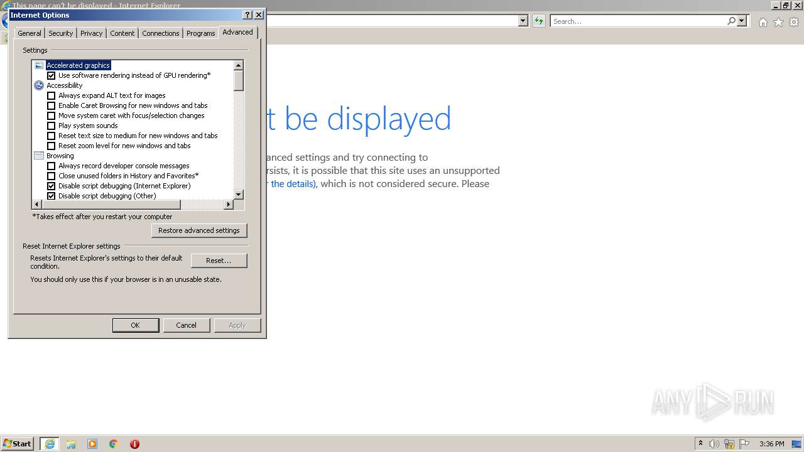
Task: Switch to the Connections tab
Action: tap(161, 33)
